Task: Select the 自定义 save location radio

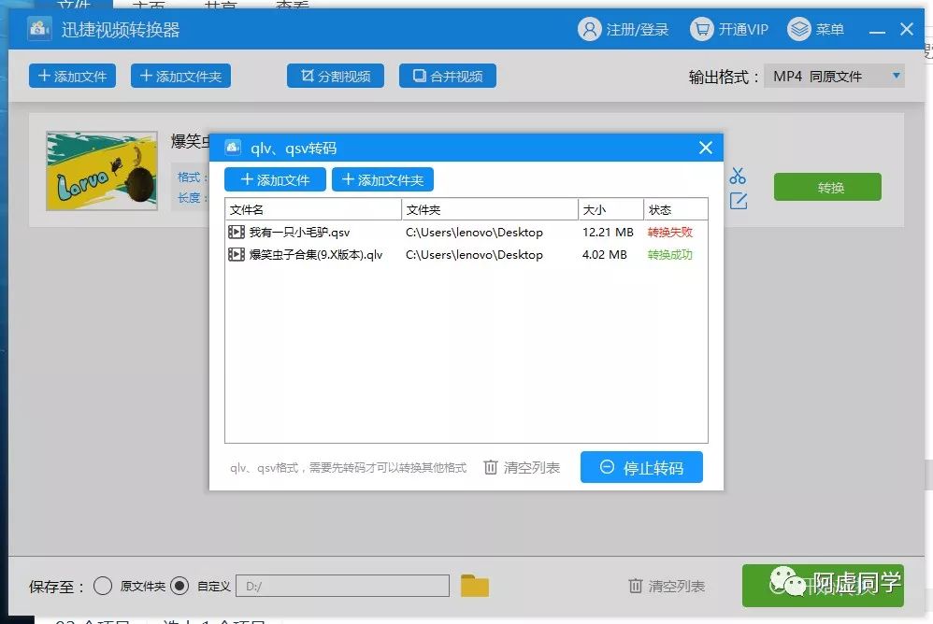Action: tap(179, 585)
